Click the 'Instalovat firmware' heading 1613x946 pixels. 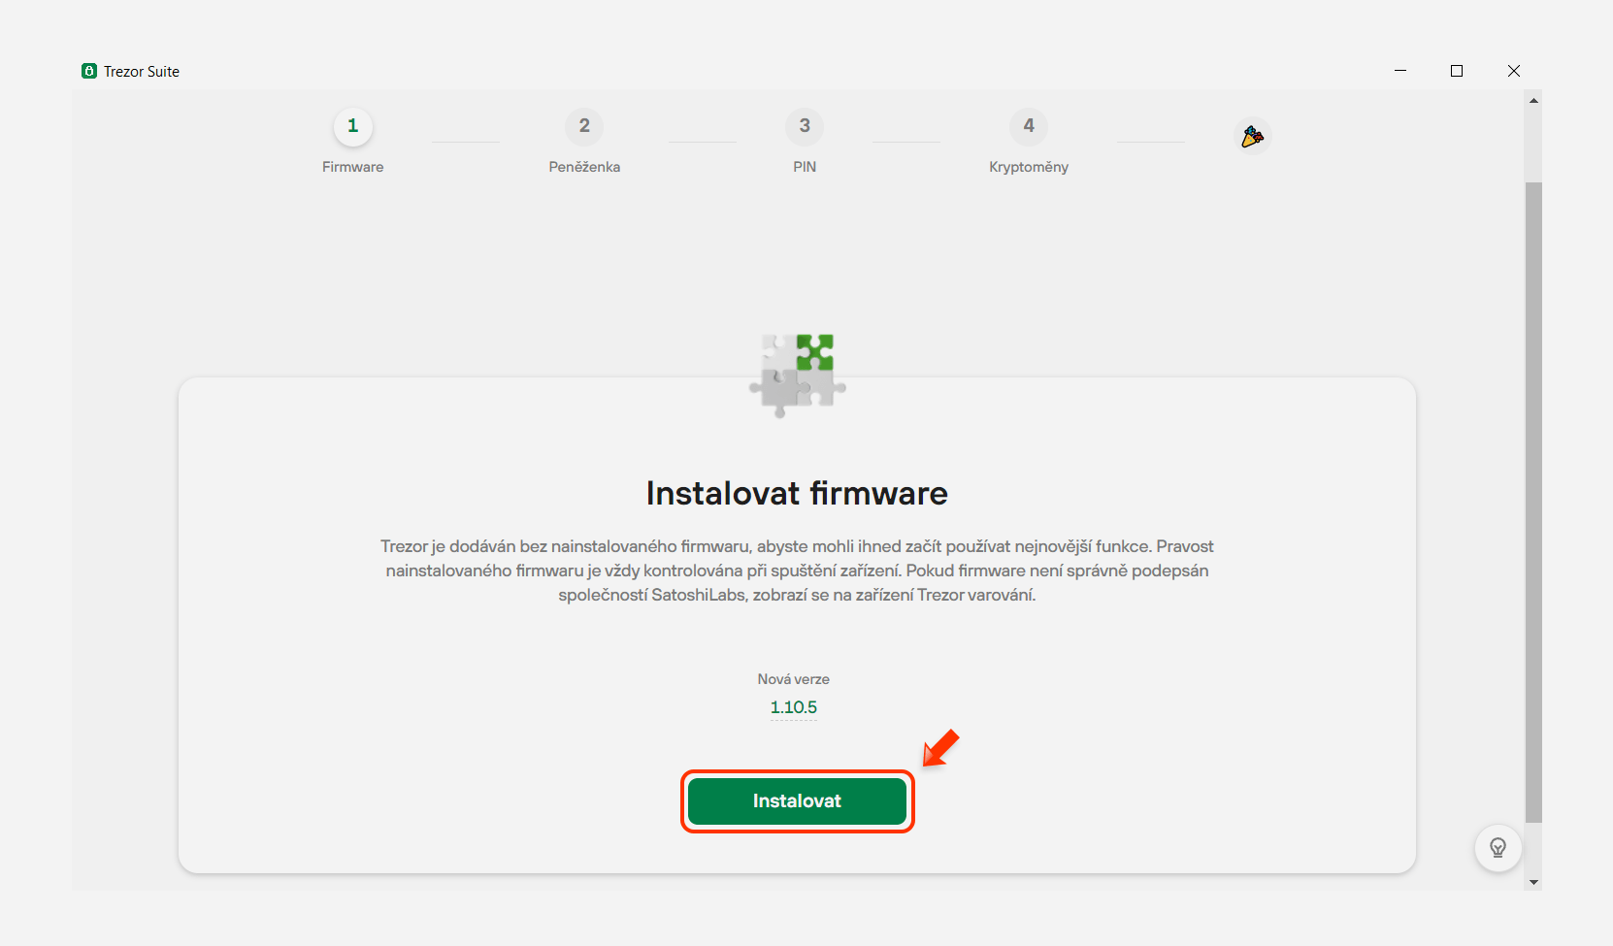click(797, 493)
